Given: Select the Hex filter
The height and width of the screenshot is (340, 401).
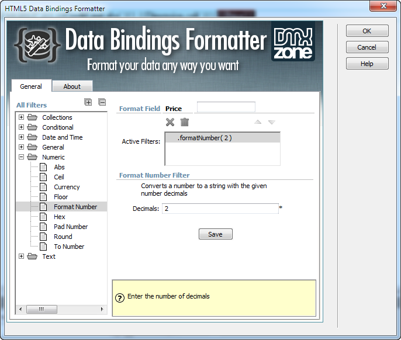Looking at the screenshot, I should [x=60, y=217].
